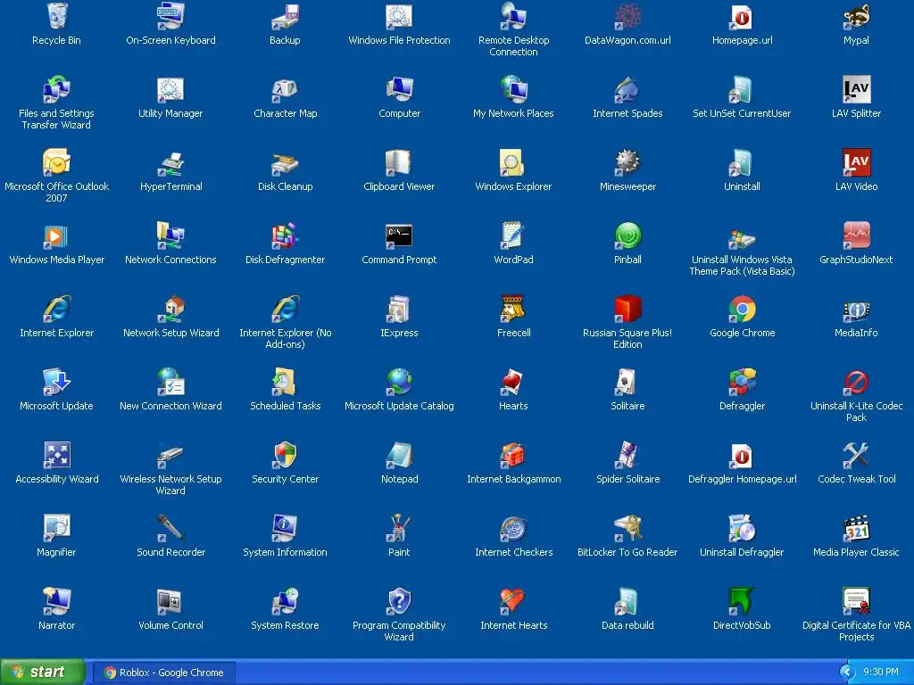Open the Command Prompt icon
Image resolution: width=914 pixels, height=685 pixels.
pyautogui.click(x=399, y=235)
